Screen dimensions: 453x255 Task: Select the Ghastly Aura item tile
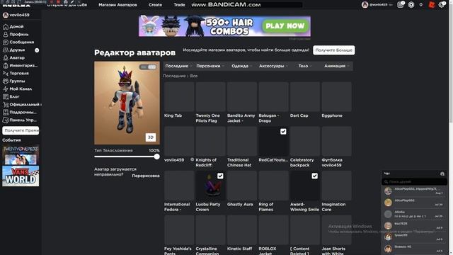point(242,186)
